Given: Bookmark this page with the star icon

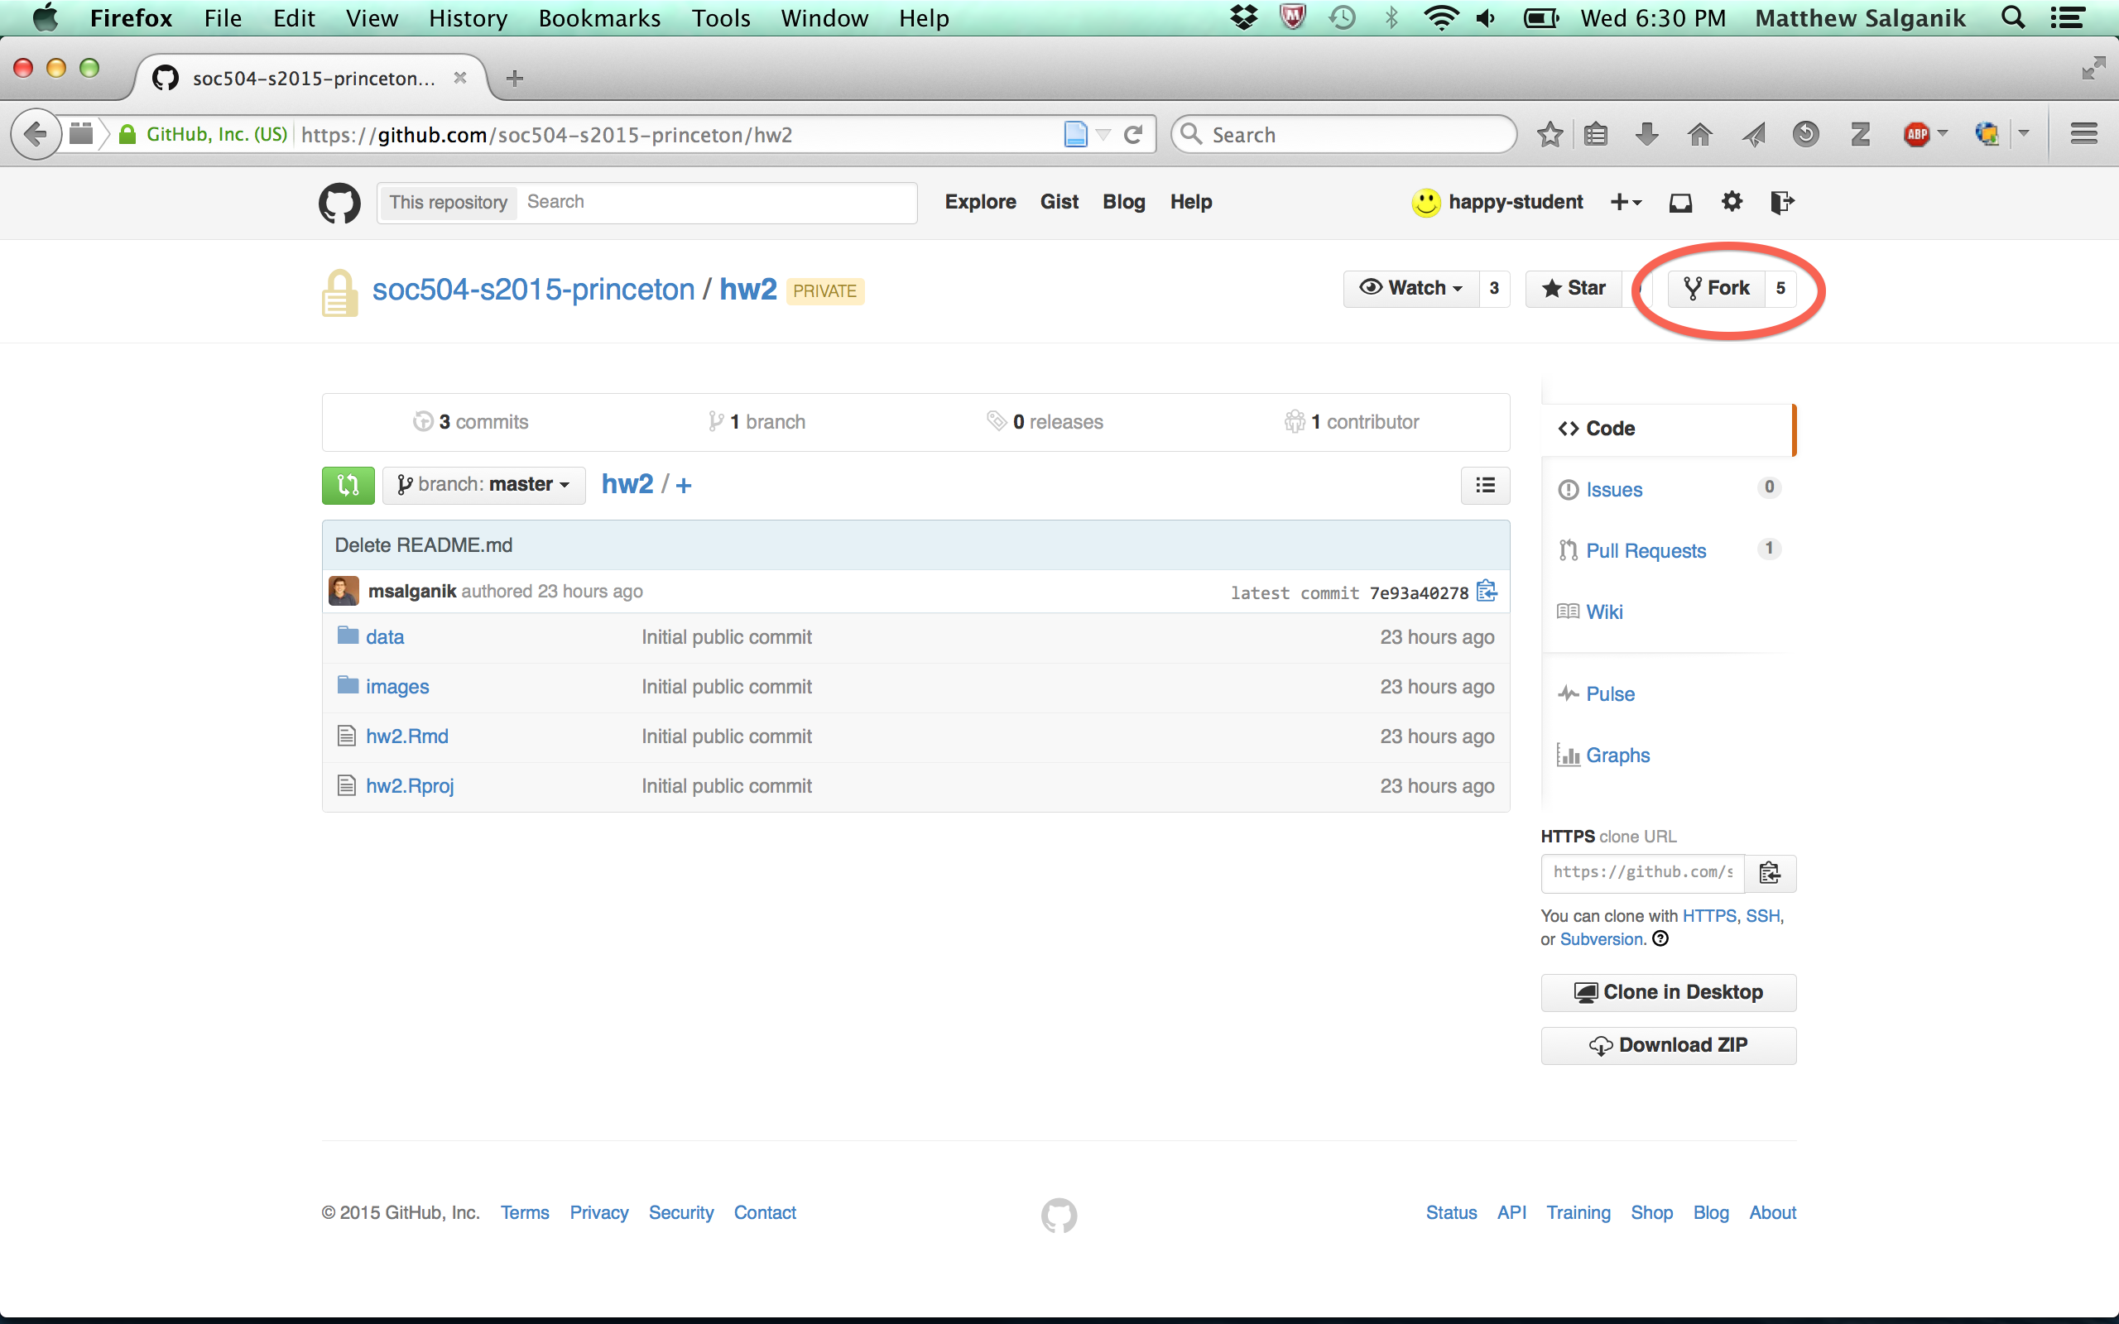Looking at the screenshot, I should (1549, 134).
